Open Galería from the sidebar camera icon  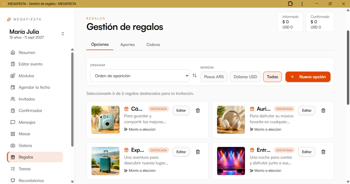(13, 146)
